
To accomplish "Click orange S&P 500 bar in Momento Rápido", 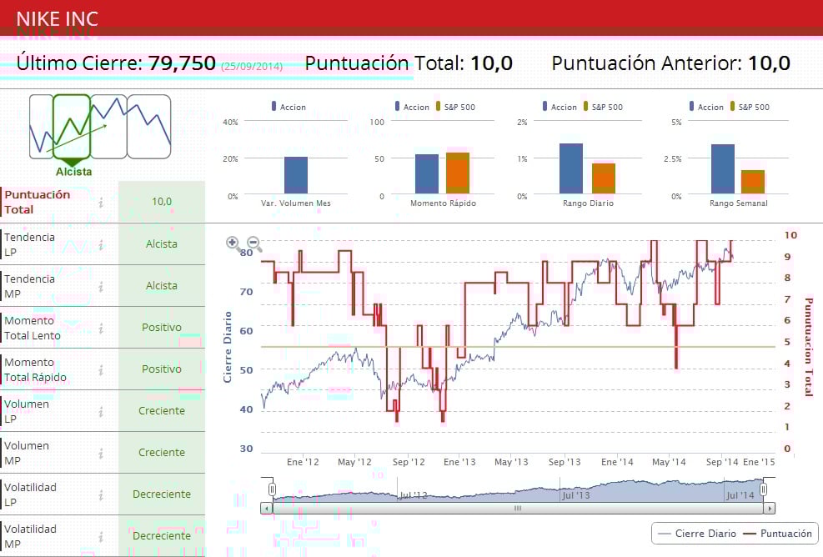I will point(458,173).
